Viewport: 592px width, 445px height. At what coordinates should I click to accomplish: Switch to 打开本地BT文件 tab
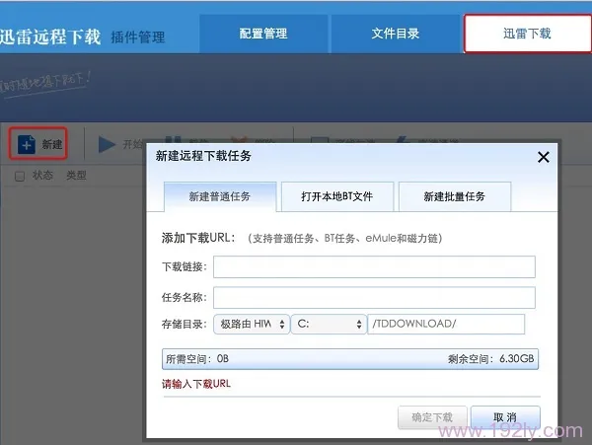[x=337, y=196]
